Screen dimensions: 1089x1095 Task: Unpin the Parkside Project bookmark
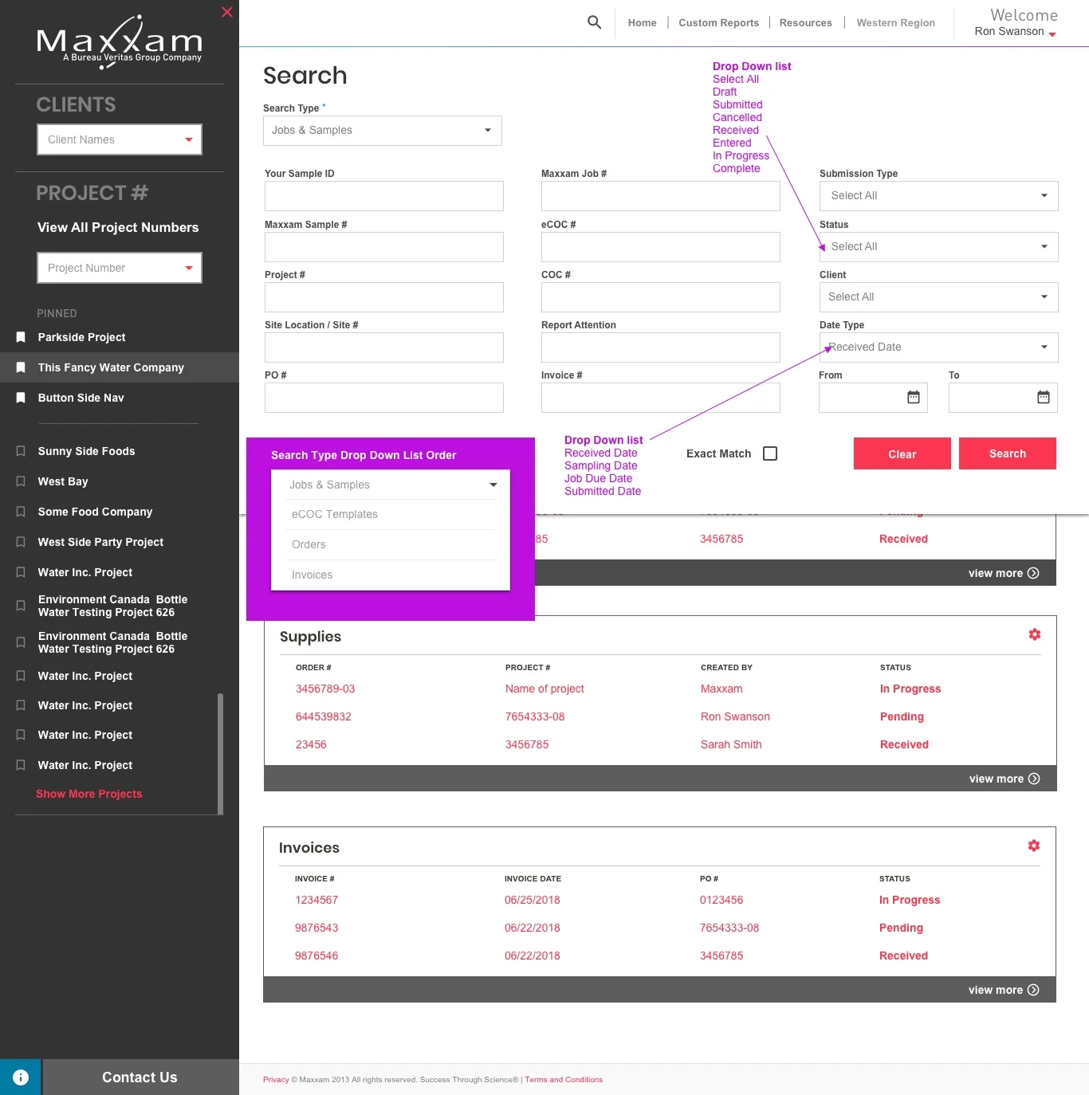[x=21, y=337]
